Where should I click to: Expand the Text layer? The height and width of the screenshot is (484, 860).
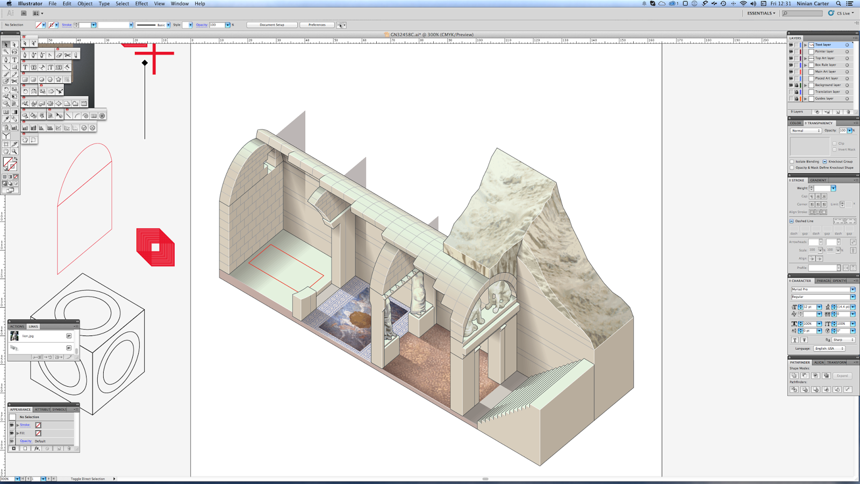coord(805,45)
